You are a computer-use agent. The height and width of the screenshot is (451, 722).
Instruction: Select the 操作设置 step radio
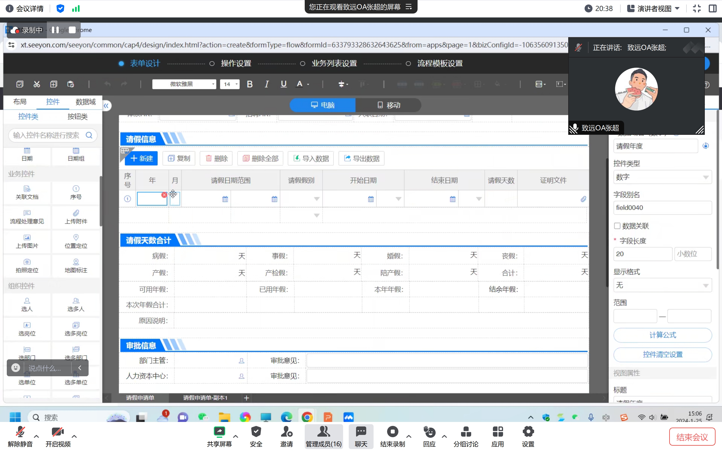[x=212, y=63]
